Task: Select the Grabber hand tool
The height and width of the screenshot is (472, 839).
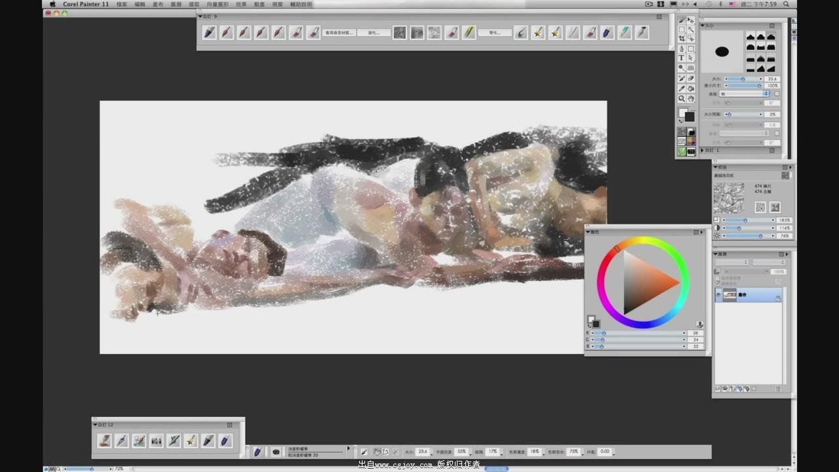Action: click(691, 99)
